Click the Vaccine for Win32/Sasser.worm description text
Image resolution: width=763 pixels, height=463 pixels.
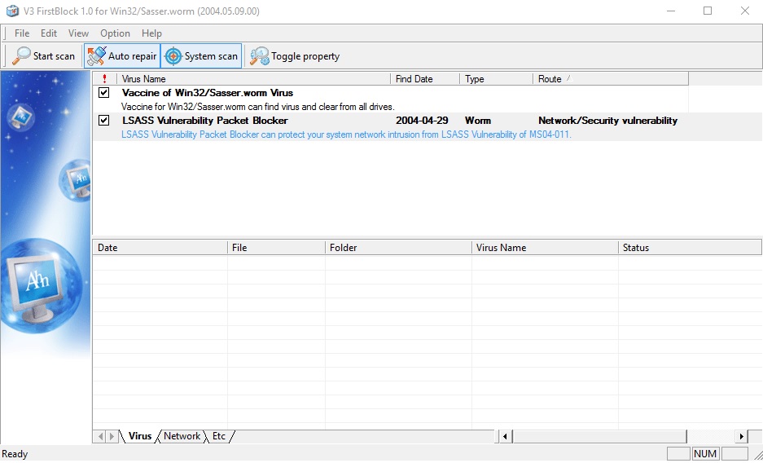[x=257, y=107]
